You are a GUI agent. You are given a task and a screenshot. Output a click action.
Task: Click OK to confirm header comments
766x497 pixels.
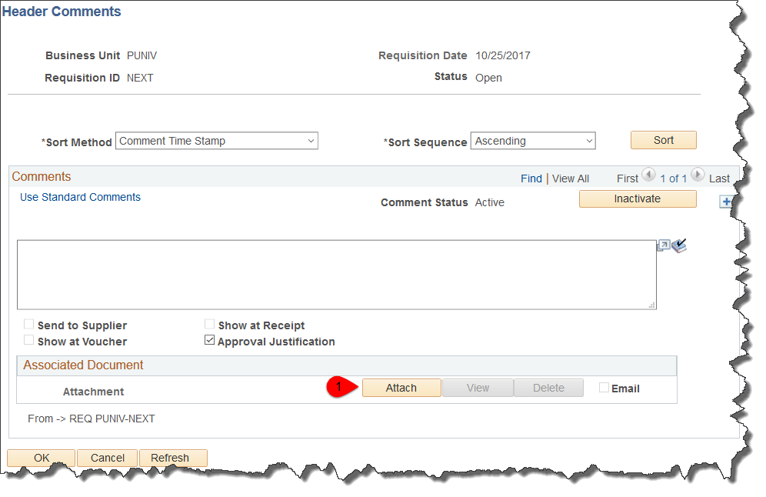point(42,458)
